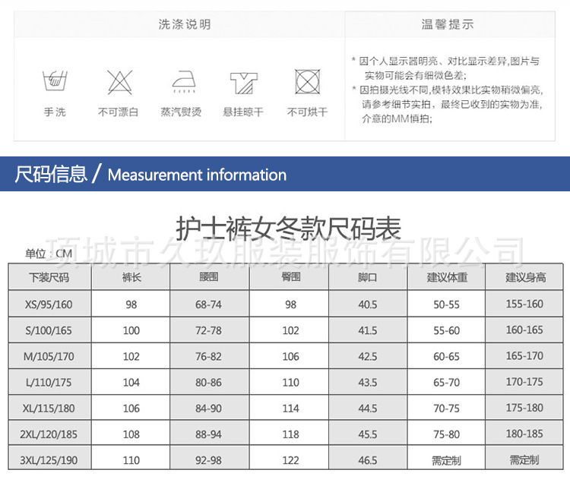Click the 温馨提示 heading
This screenshot has width=570, height=492.
(x=448, y=24)
